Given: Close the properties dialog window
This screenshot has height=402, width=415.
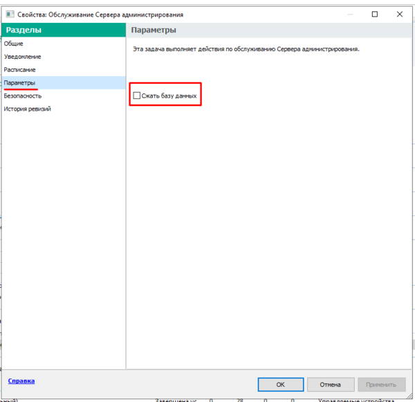Looking at the screenshot, I should (400, 15).
